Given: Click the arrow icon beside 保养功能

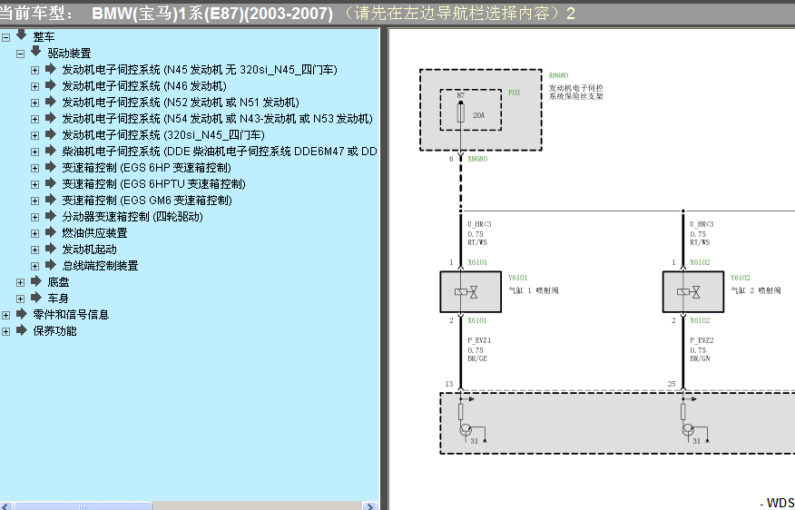Looking at the screenshot, I should tap(22, 330).
